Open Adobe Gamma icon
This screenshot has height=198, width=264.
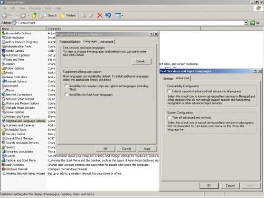click(x=4, y=51)
